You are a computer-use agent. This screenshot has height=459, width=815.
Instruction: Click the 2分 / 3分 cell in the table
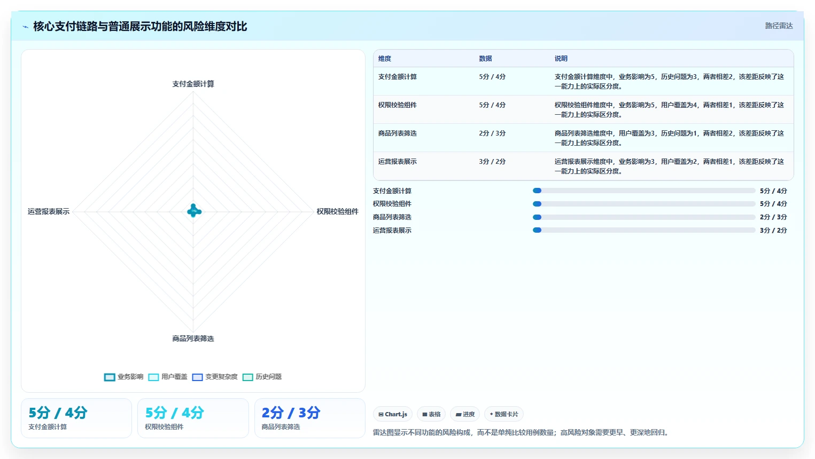coord(492,133)
